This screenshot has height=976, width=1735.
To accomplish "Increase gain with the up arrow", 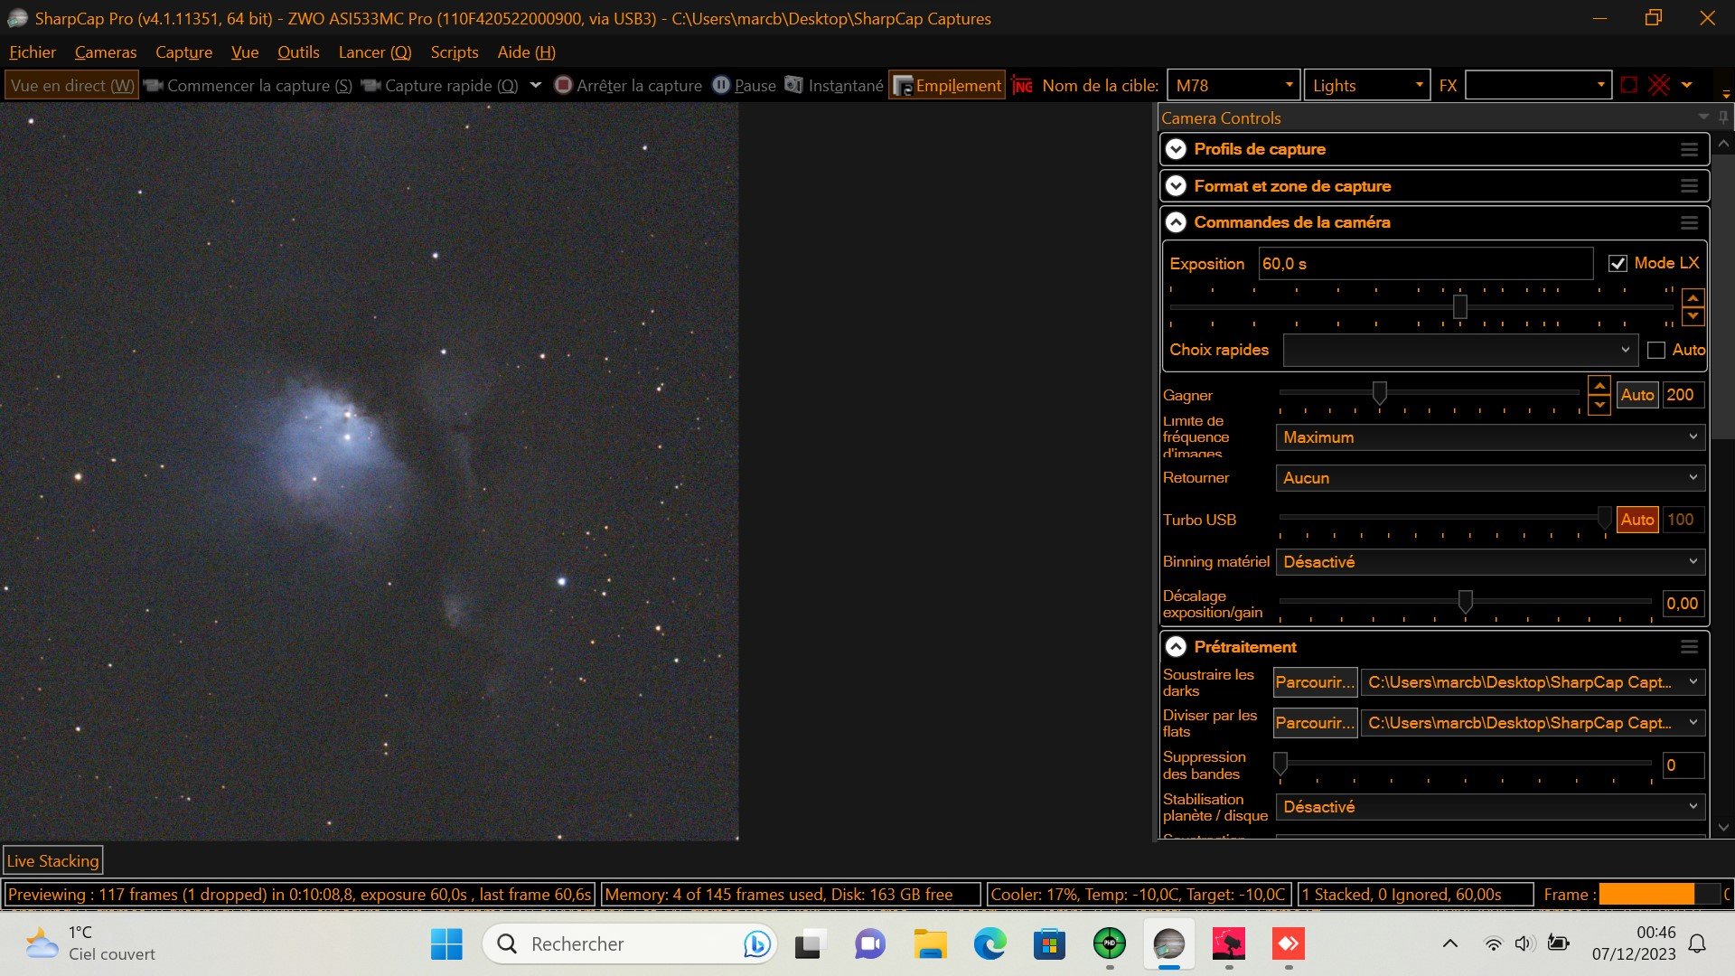I will pos(1599,385).
